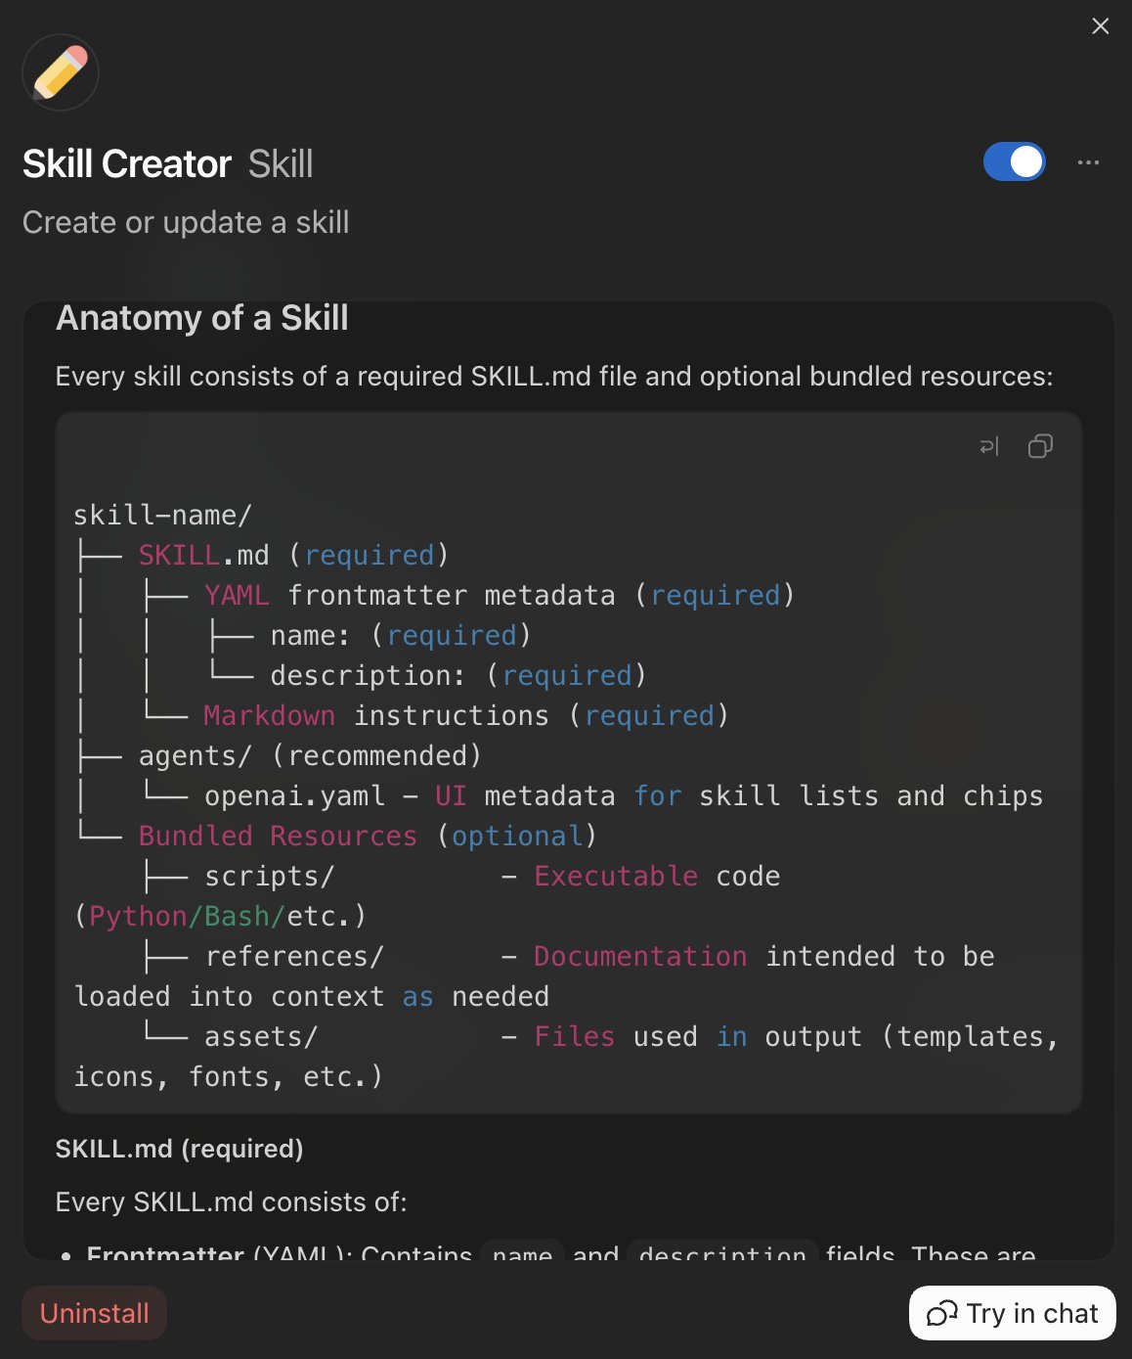Click the 'skill-name/' line in code
Screen dimensions: 1132x1359
pyautogui.click(x=163, y=515)
